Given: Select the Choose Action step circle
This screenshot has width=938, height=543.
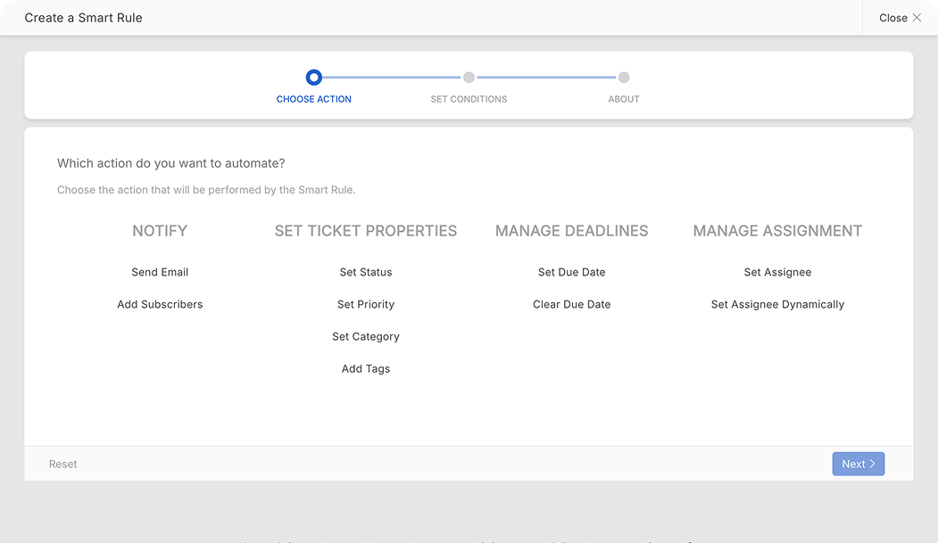Looking at the screenshot, I should [x=313, y=78].
